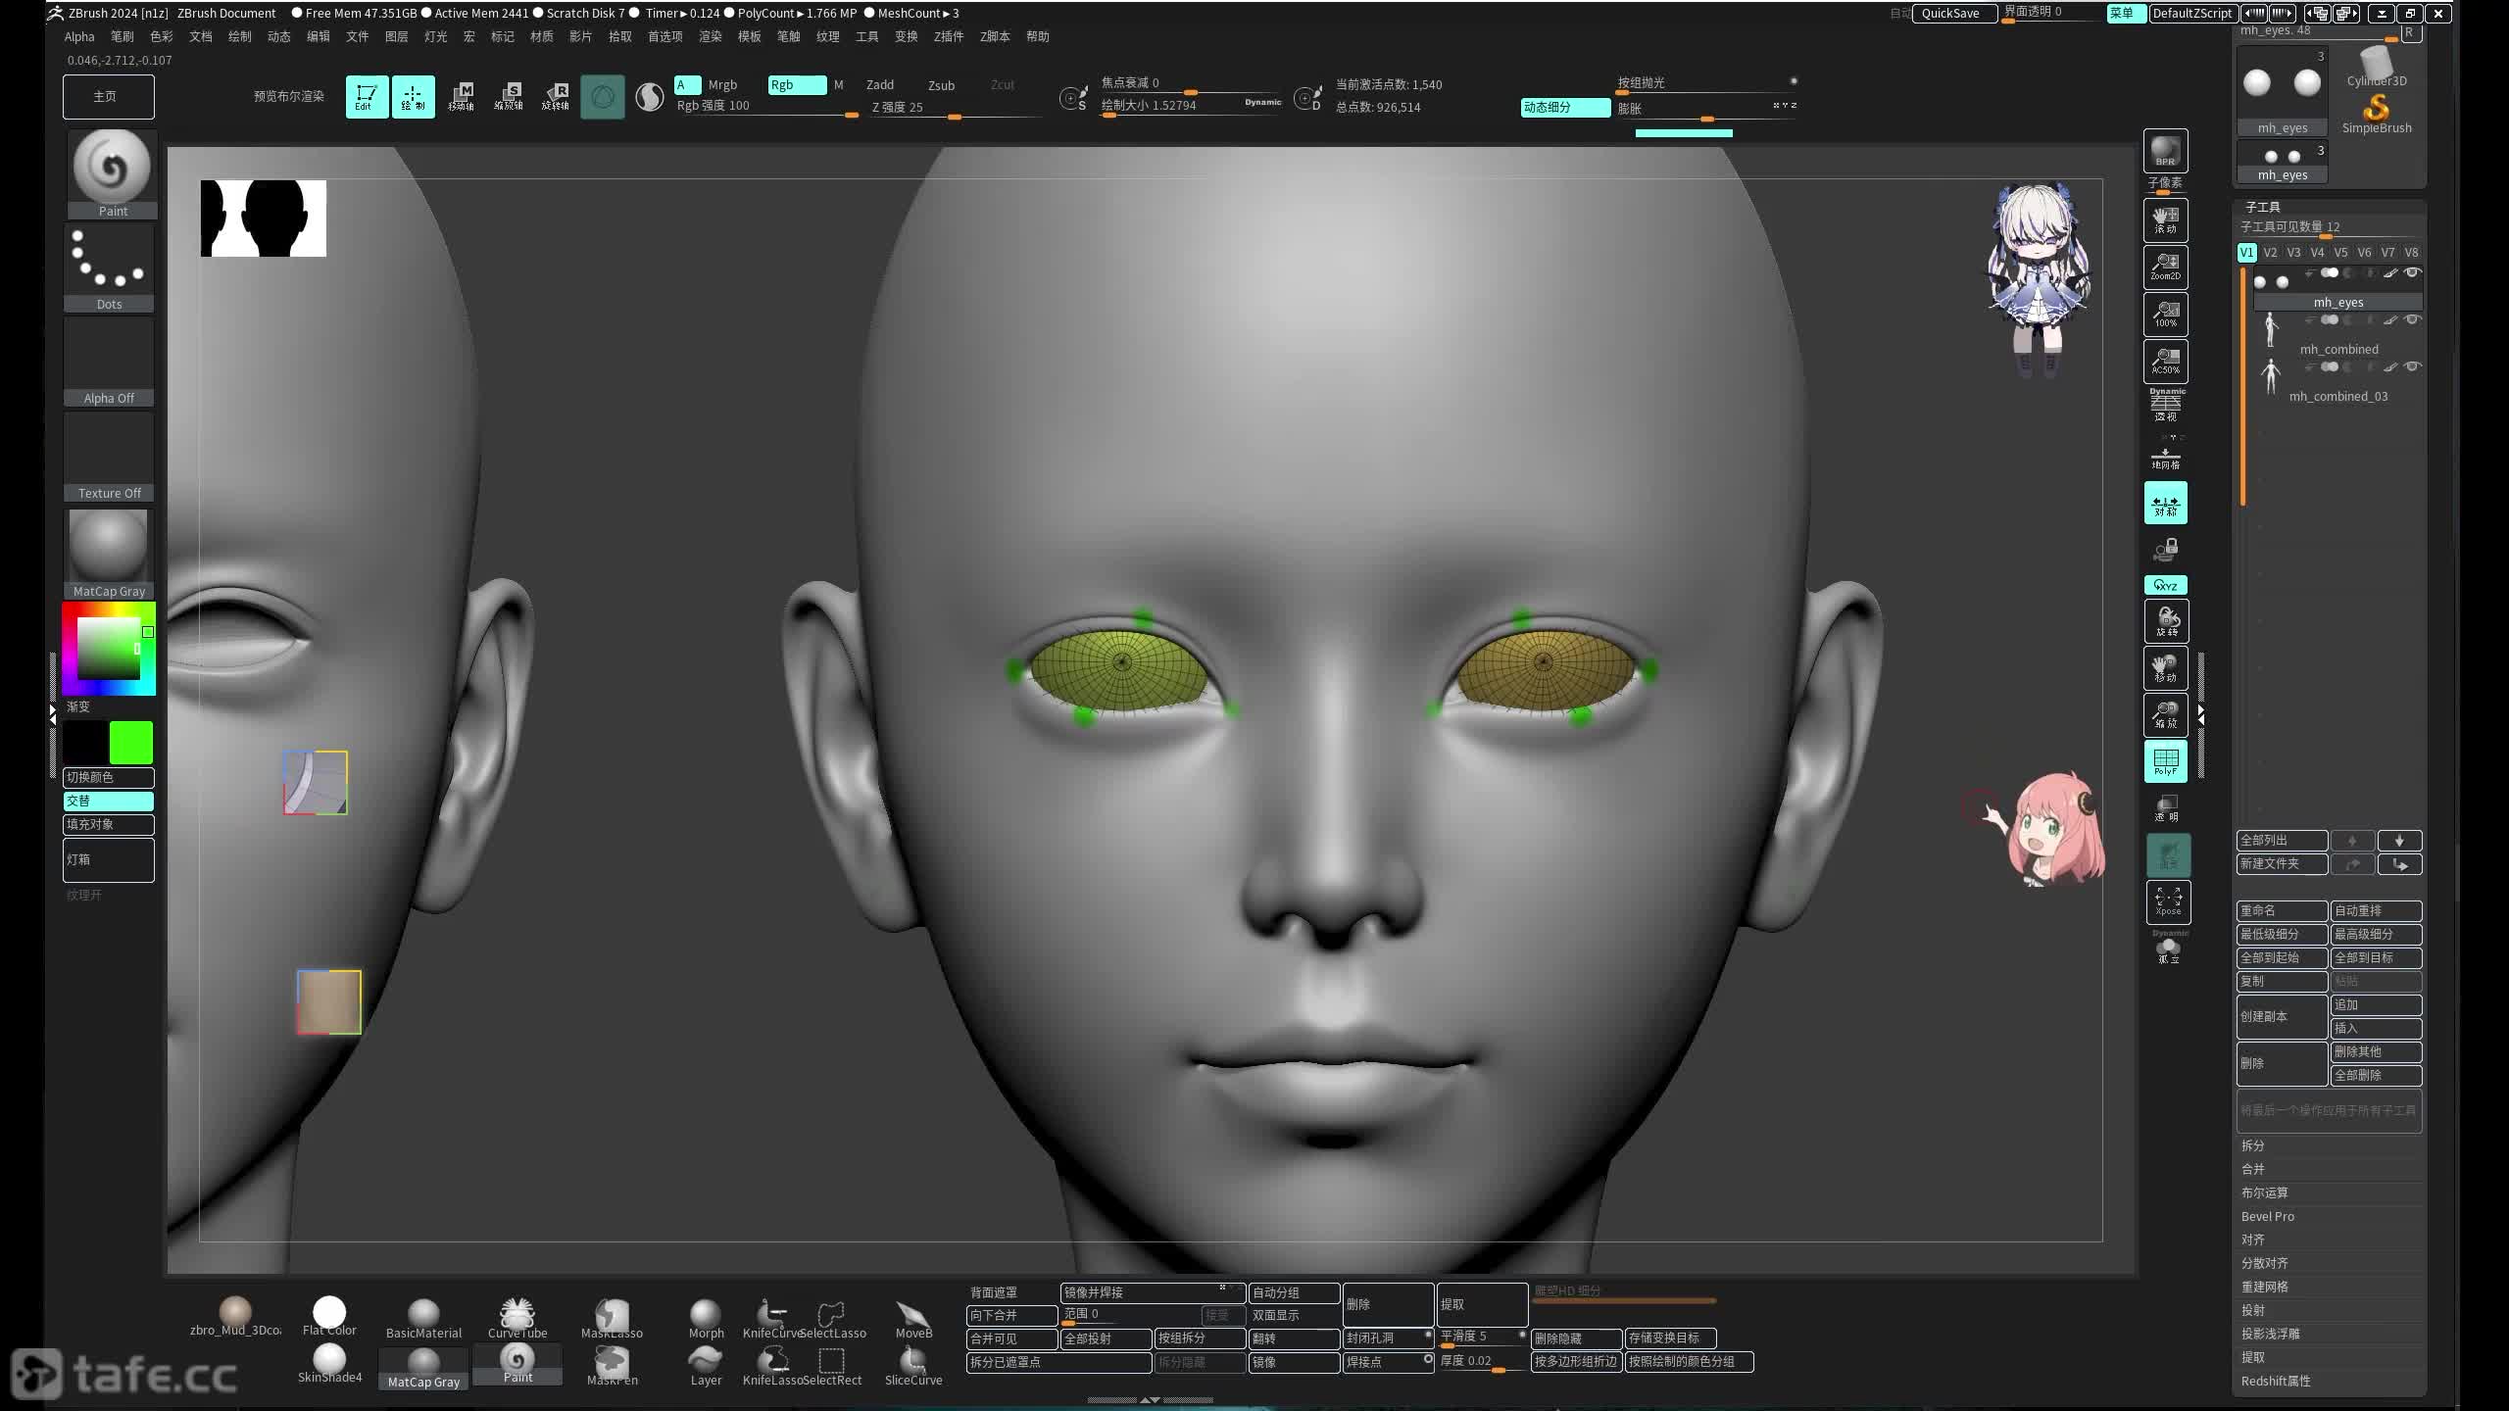
Task: Expand the 布尔运算 boolean section
Action: [x=2264, y=1192]
